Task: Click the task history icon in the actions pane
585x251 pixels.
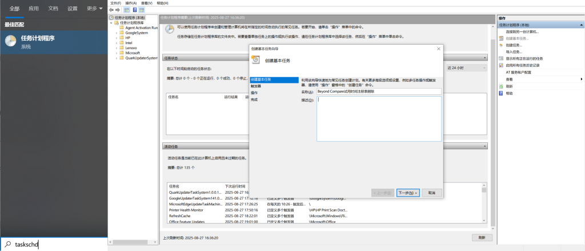Action: click(501, 65)
